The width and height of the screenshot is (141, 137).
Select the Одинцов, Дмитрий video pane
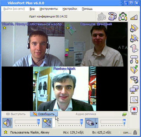click(96, 44)
